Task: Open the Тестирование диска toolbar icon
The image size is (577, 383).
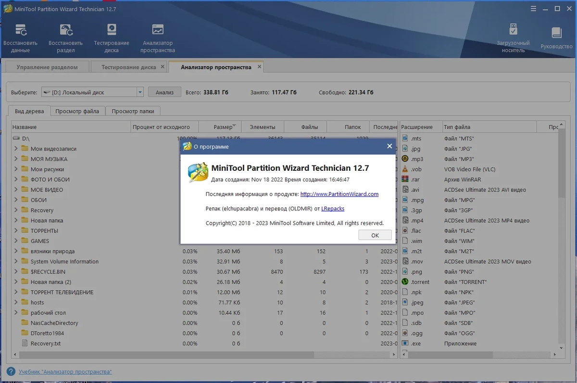Action: click(112, 38)
